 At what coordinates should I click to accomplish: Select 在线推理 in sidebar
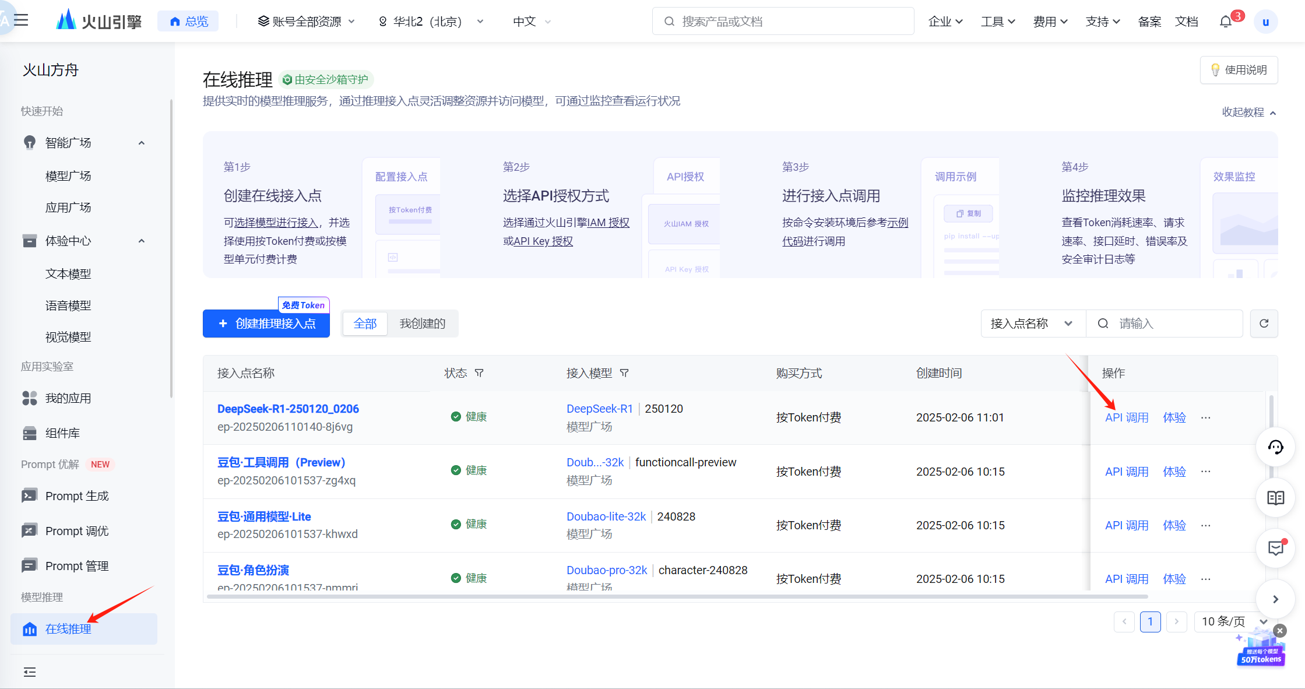pyautogui.click(x=84, y=628)
